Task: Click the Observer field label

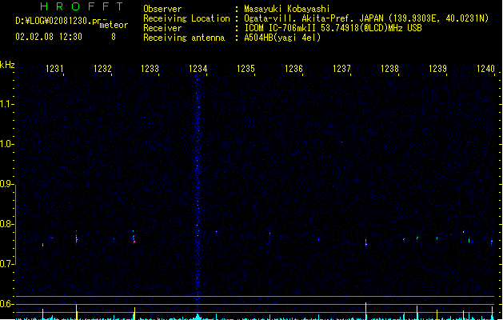Action: click(162, 9)
